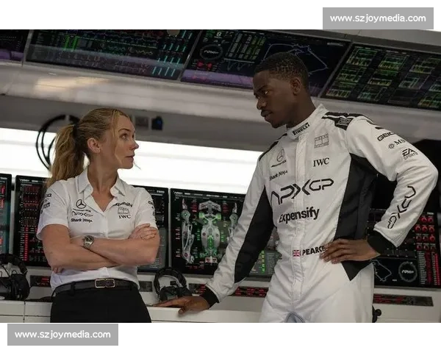Click the EA Sports logo on suit shoulder
Image resolution: width=441 pixels, height=353 pixels.
pyautogui.click(x=409, y=153)
